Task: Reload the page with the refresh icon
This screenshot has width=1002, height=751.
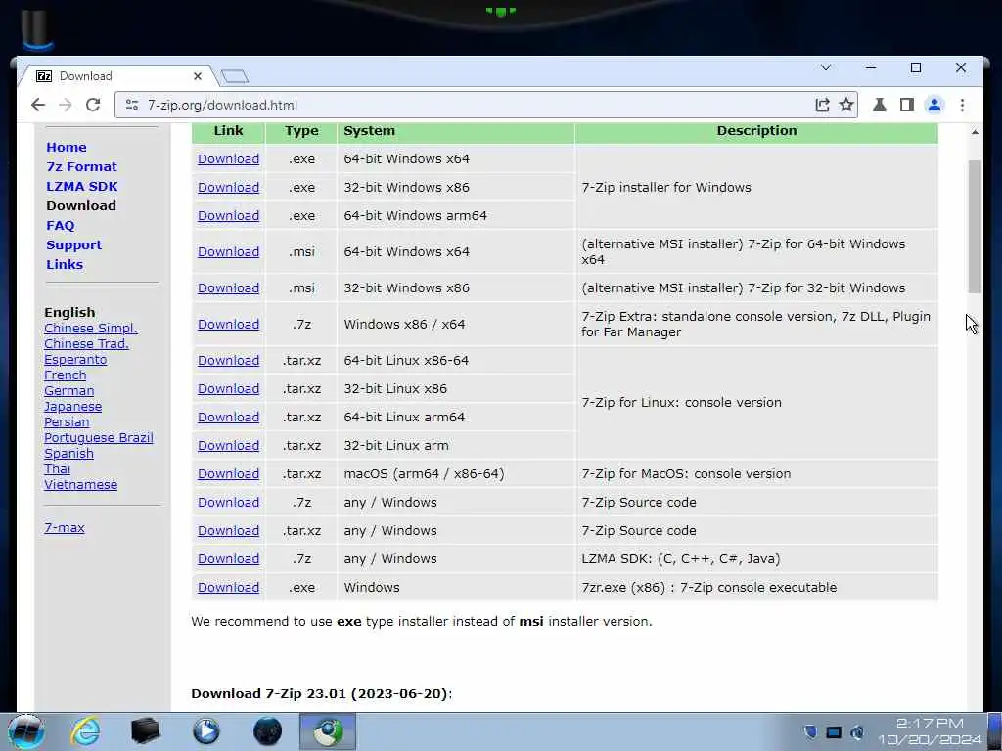Action: (93, 105)
